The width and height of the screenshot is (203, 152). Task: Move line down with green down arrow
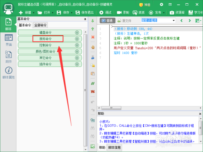click(x=93, y=21)
